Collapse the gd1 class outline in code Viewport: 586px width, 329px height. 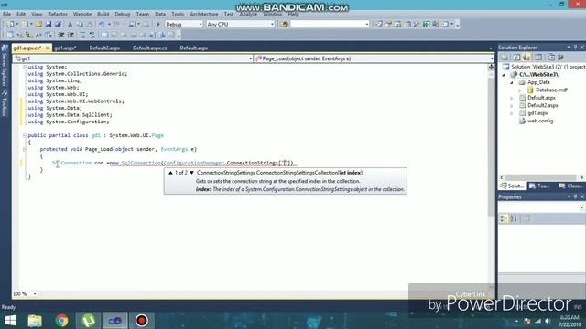coord(25,135)
